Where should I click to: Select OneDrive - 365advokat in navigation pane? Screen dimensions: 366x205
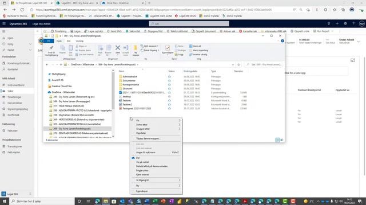[x=63, y=92]
